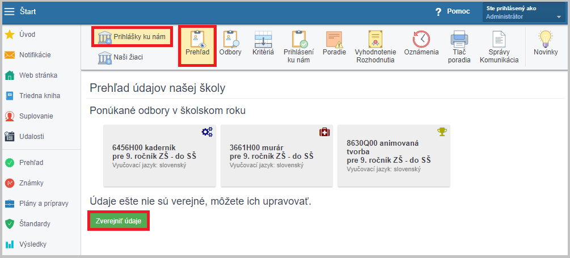Screen dimensions: 570x258
Task: Click first-aid icon on murár card
Action: tap(324, 132)
